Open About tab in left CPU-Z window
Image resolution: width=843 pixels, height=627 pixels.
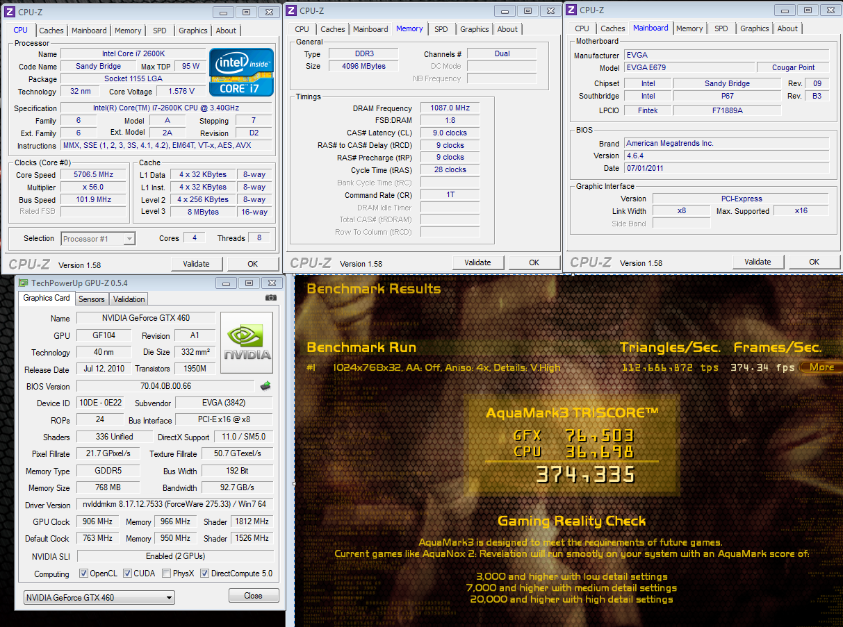tap(226, 31)
